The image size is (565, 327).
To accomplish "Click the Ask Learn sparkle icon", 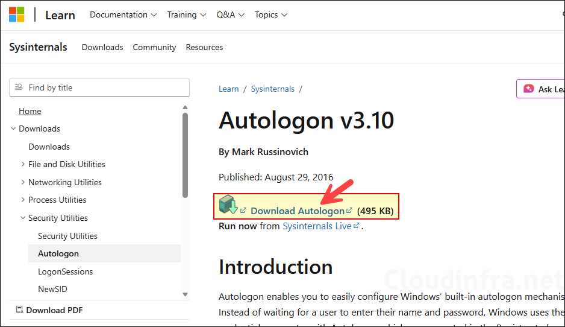I will coord(529,89).
